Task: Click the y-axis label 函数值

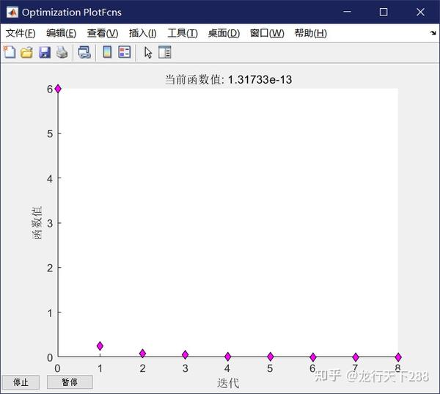Action: pos(37,223)
